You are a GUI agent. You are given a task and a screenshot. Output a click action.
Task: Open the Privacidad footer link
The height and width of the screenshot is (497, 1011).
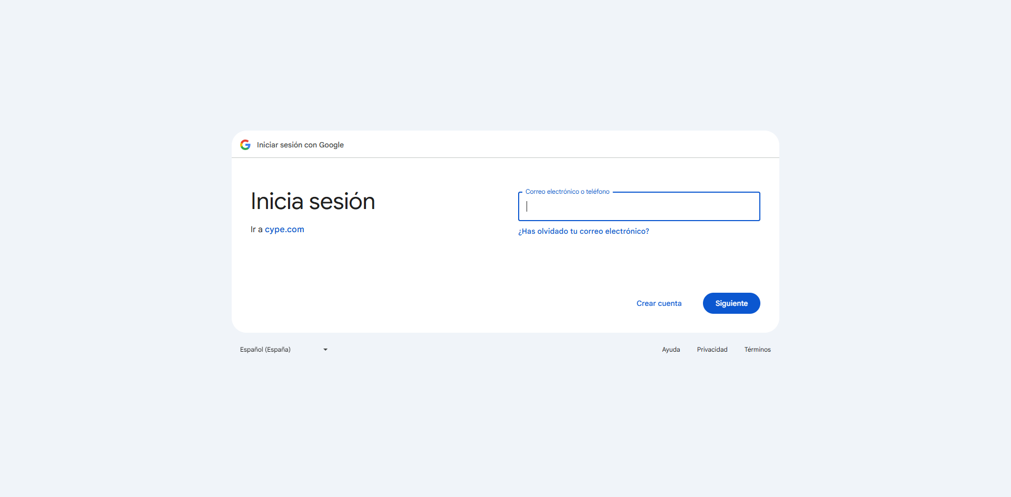[x=712, y=350]
